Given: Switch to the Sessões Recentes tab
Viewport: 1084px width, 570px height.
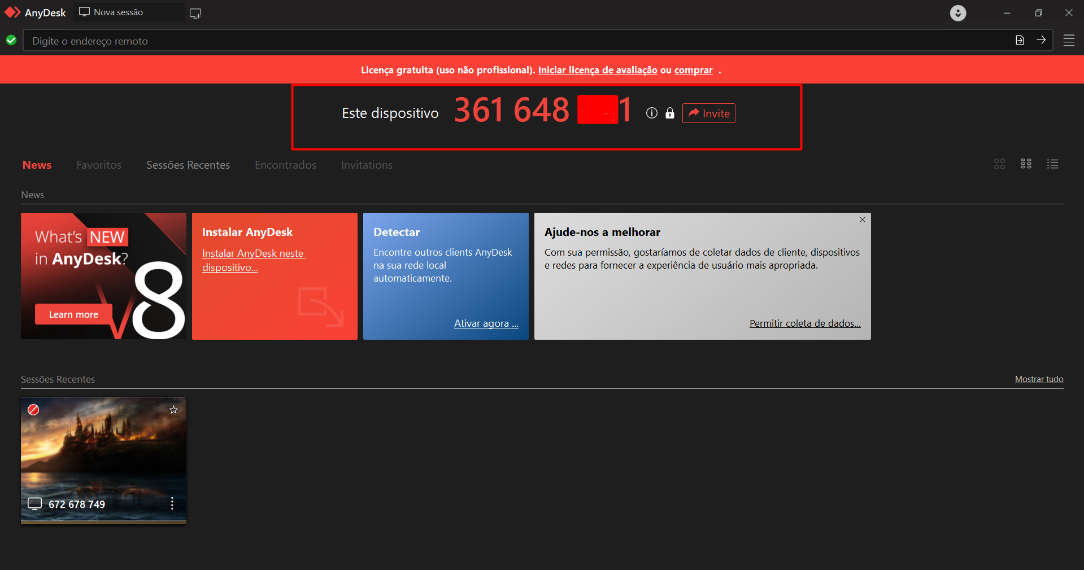Looking at the screenshot, I should 188,165.
